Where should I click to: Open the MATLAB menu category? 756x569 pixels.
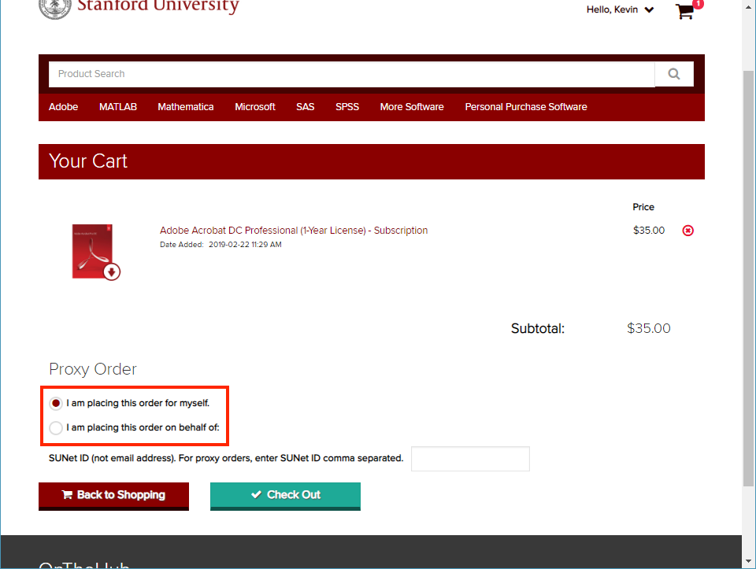tap(118, 107)
